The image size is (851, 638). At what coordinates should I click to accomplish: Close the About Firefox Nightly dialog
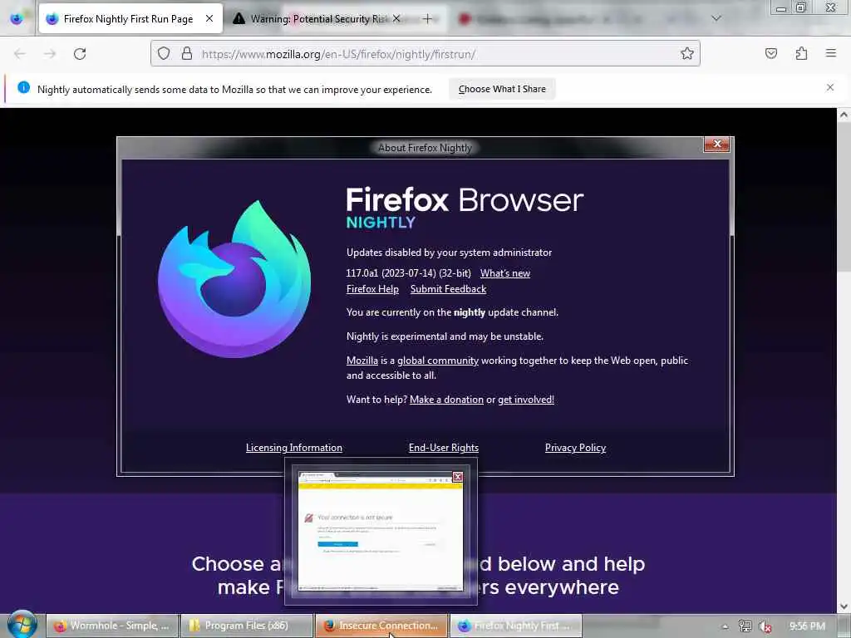click(x=716, y=145)
